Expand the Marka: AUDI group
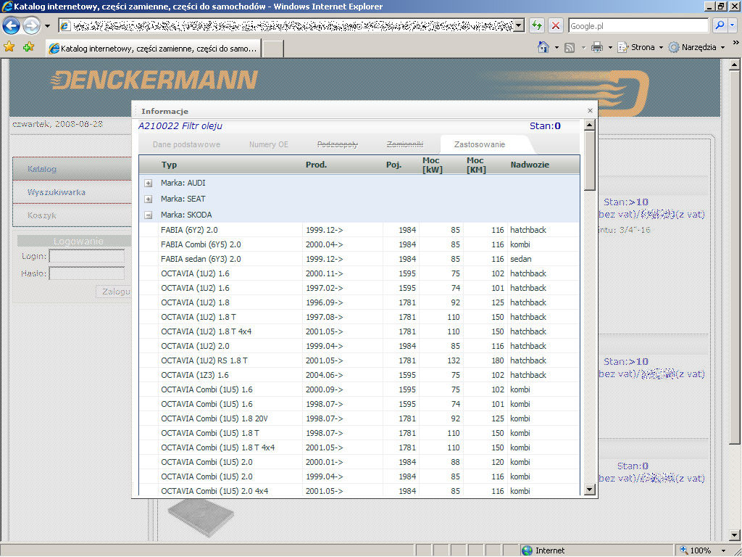 tap(149, 183)
